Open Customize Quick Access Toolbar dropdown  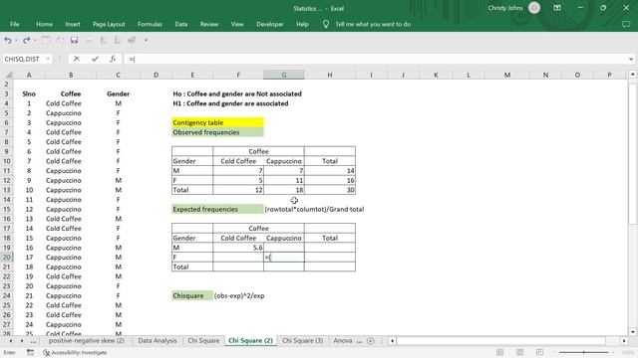tap(146, 40)
